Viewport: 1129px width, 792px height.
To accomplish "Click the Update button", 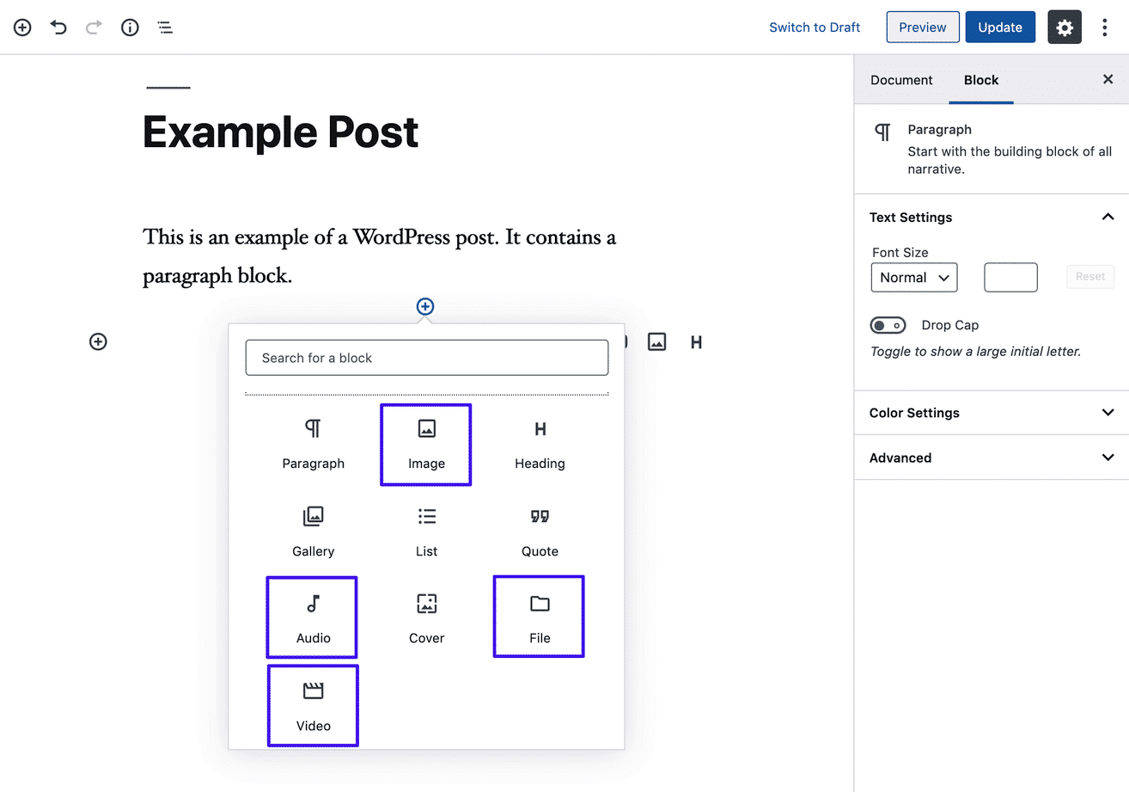I will (x=999, y=27).
